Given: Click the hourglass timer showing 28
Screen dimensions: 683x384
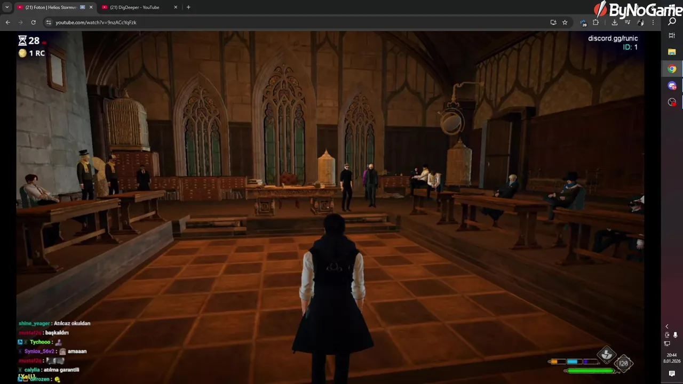Looking at the screenshot, I should click(x=29, y=41).
